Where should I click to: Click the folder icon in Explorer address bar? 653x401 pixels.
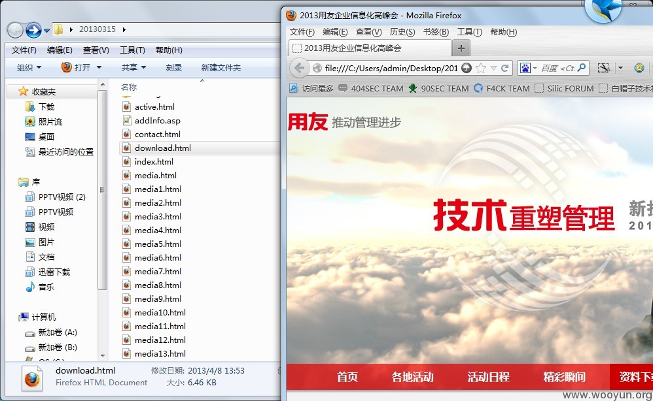pyautogui.click(x=59, y=29)
